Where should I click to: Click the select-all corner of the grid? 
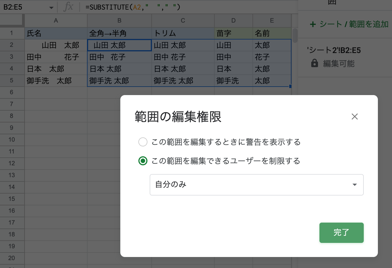(11, 20)
